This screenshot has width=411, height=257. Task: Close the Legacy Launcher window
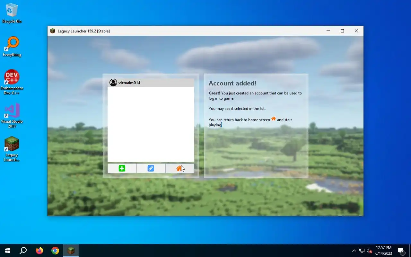356,31
